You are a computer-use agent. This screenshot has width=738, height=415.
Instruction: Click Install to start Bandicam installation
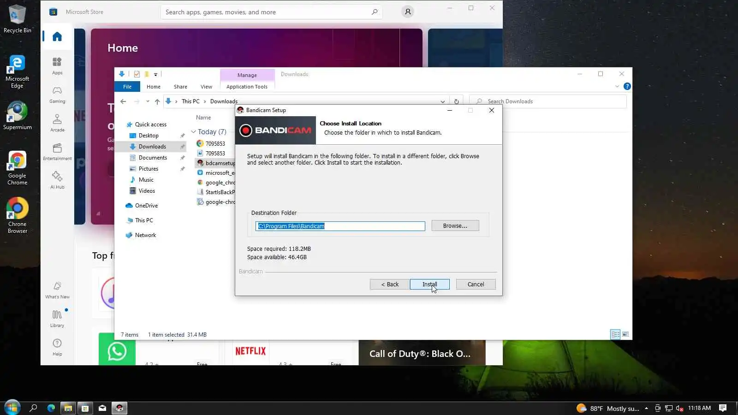click(x=430, y=284)
